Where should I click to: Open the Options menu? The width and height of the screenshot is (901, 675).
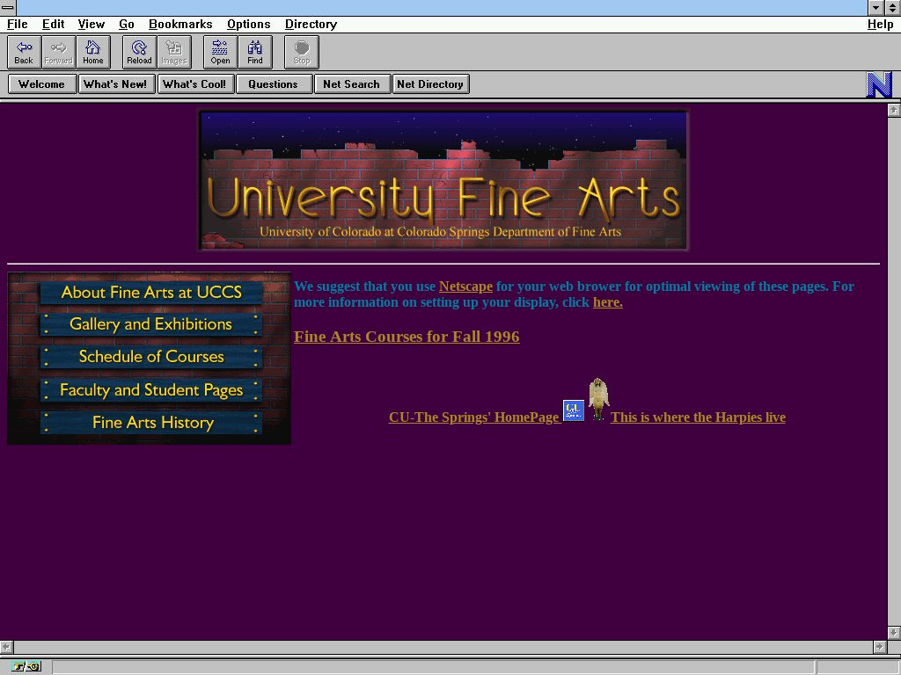(x=248, y=24)
